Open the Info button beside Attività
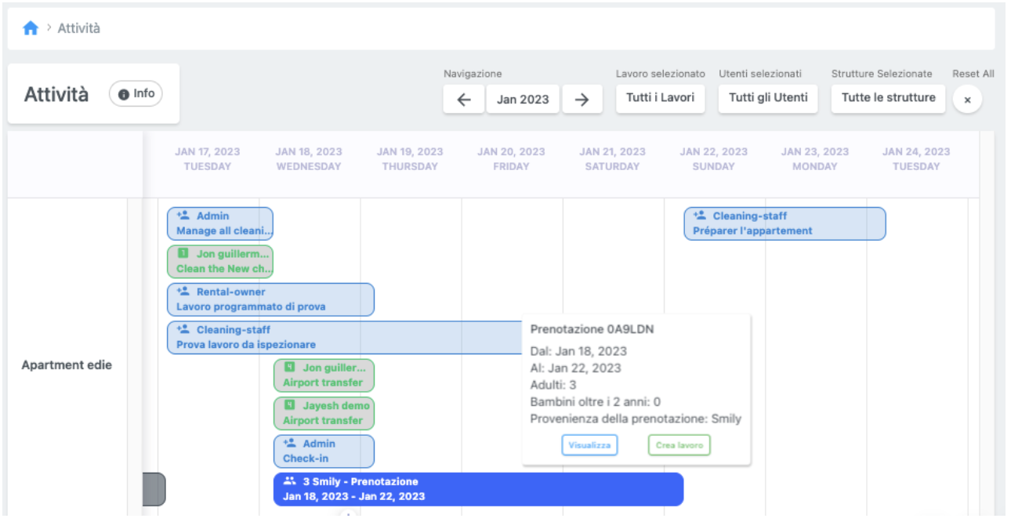The image size is (1011, 522). pyautogui.click(x=136, y=94)
